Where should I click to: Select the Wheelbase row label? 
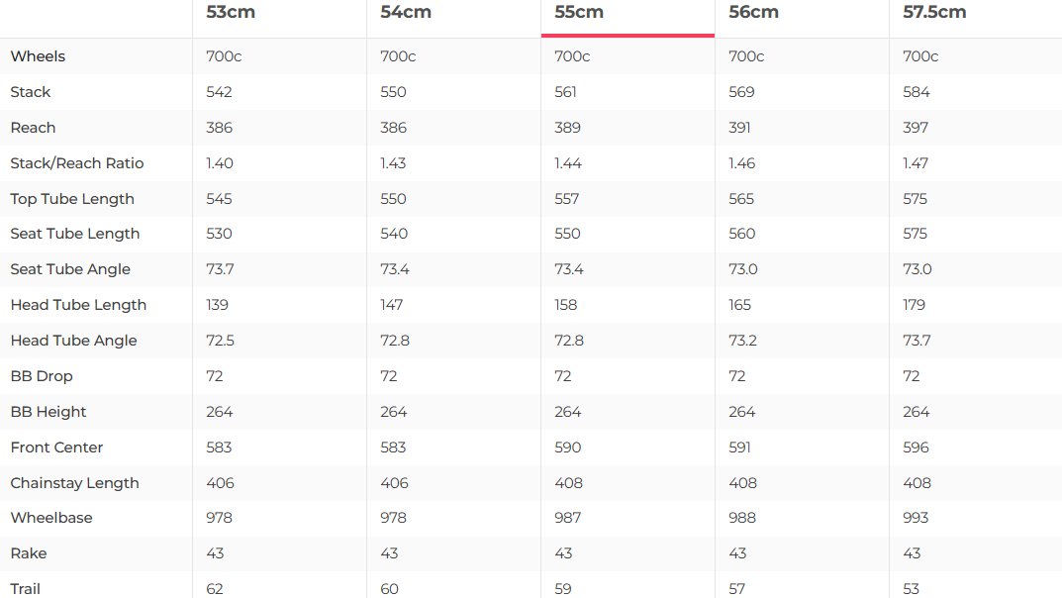point(51,518)
